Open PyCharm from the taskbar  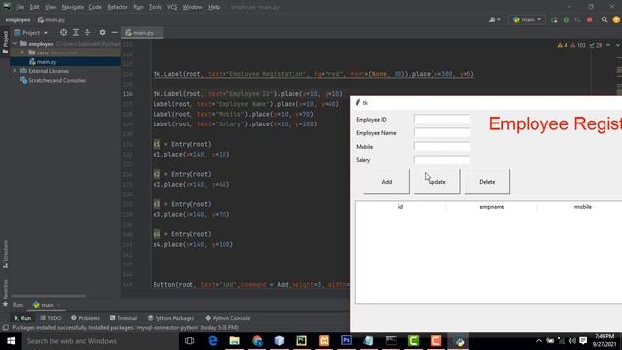(301, 341)
